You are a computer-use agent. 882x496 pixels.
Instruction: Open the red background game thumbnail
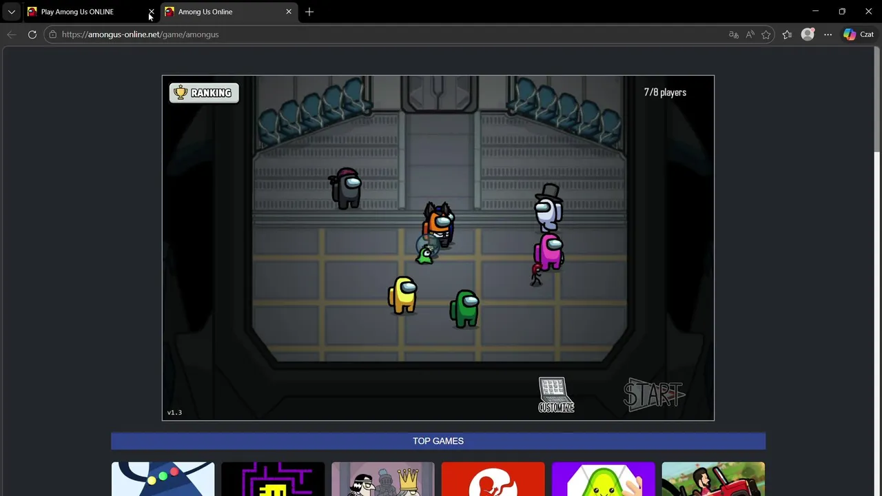click(x=493, y=479)
